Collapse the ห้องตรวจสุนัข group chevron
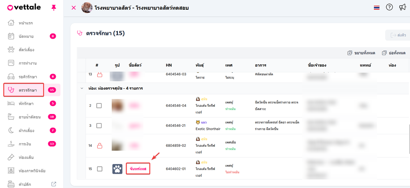410x188 pixels. pyautogui.click(x=82, y=88)
